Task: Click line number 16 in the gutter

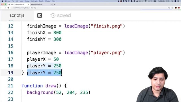Action: (x=11, y=53)
